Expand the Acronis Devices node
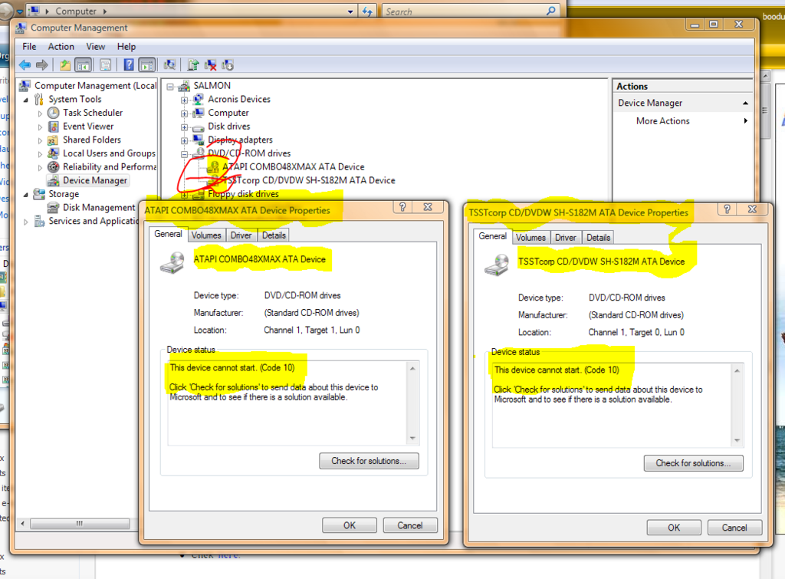The width and height of the screenshot is (785, 579). [x=184, y=100]
